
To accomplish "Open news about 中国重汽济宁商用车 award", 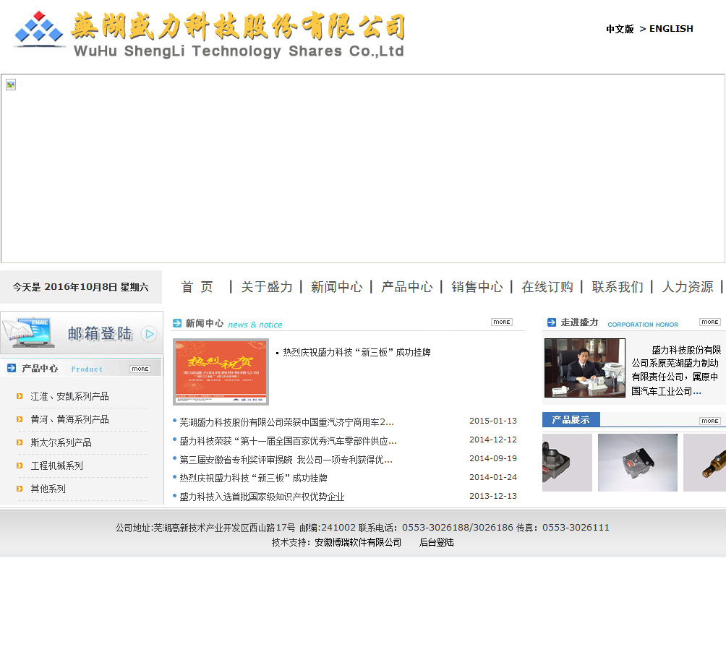I will (x=286, y=422).
